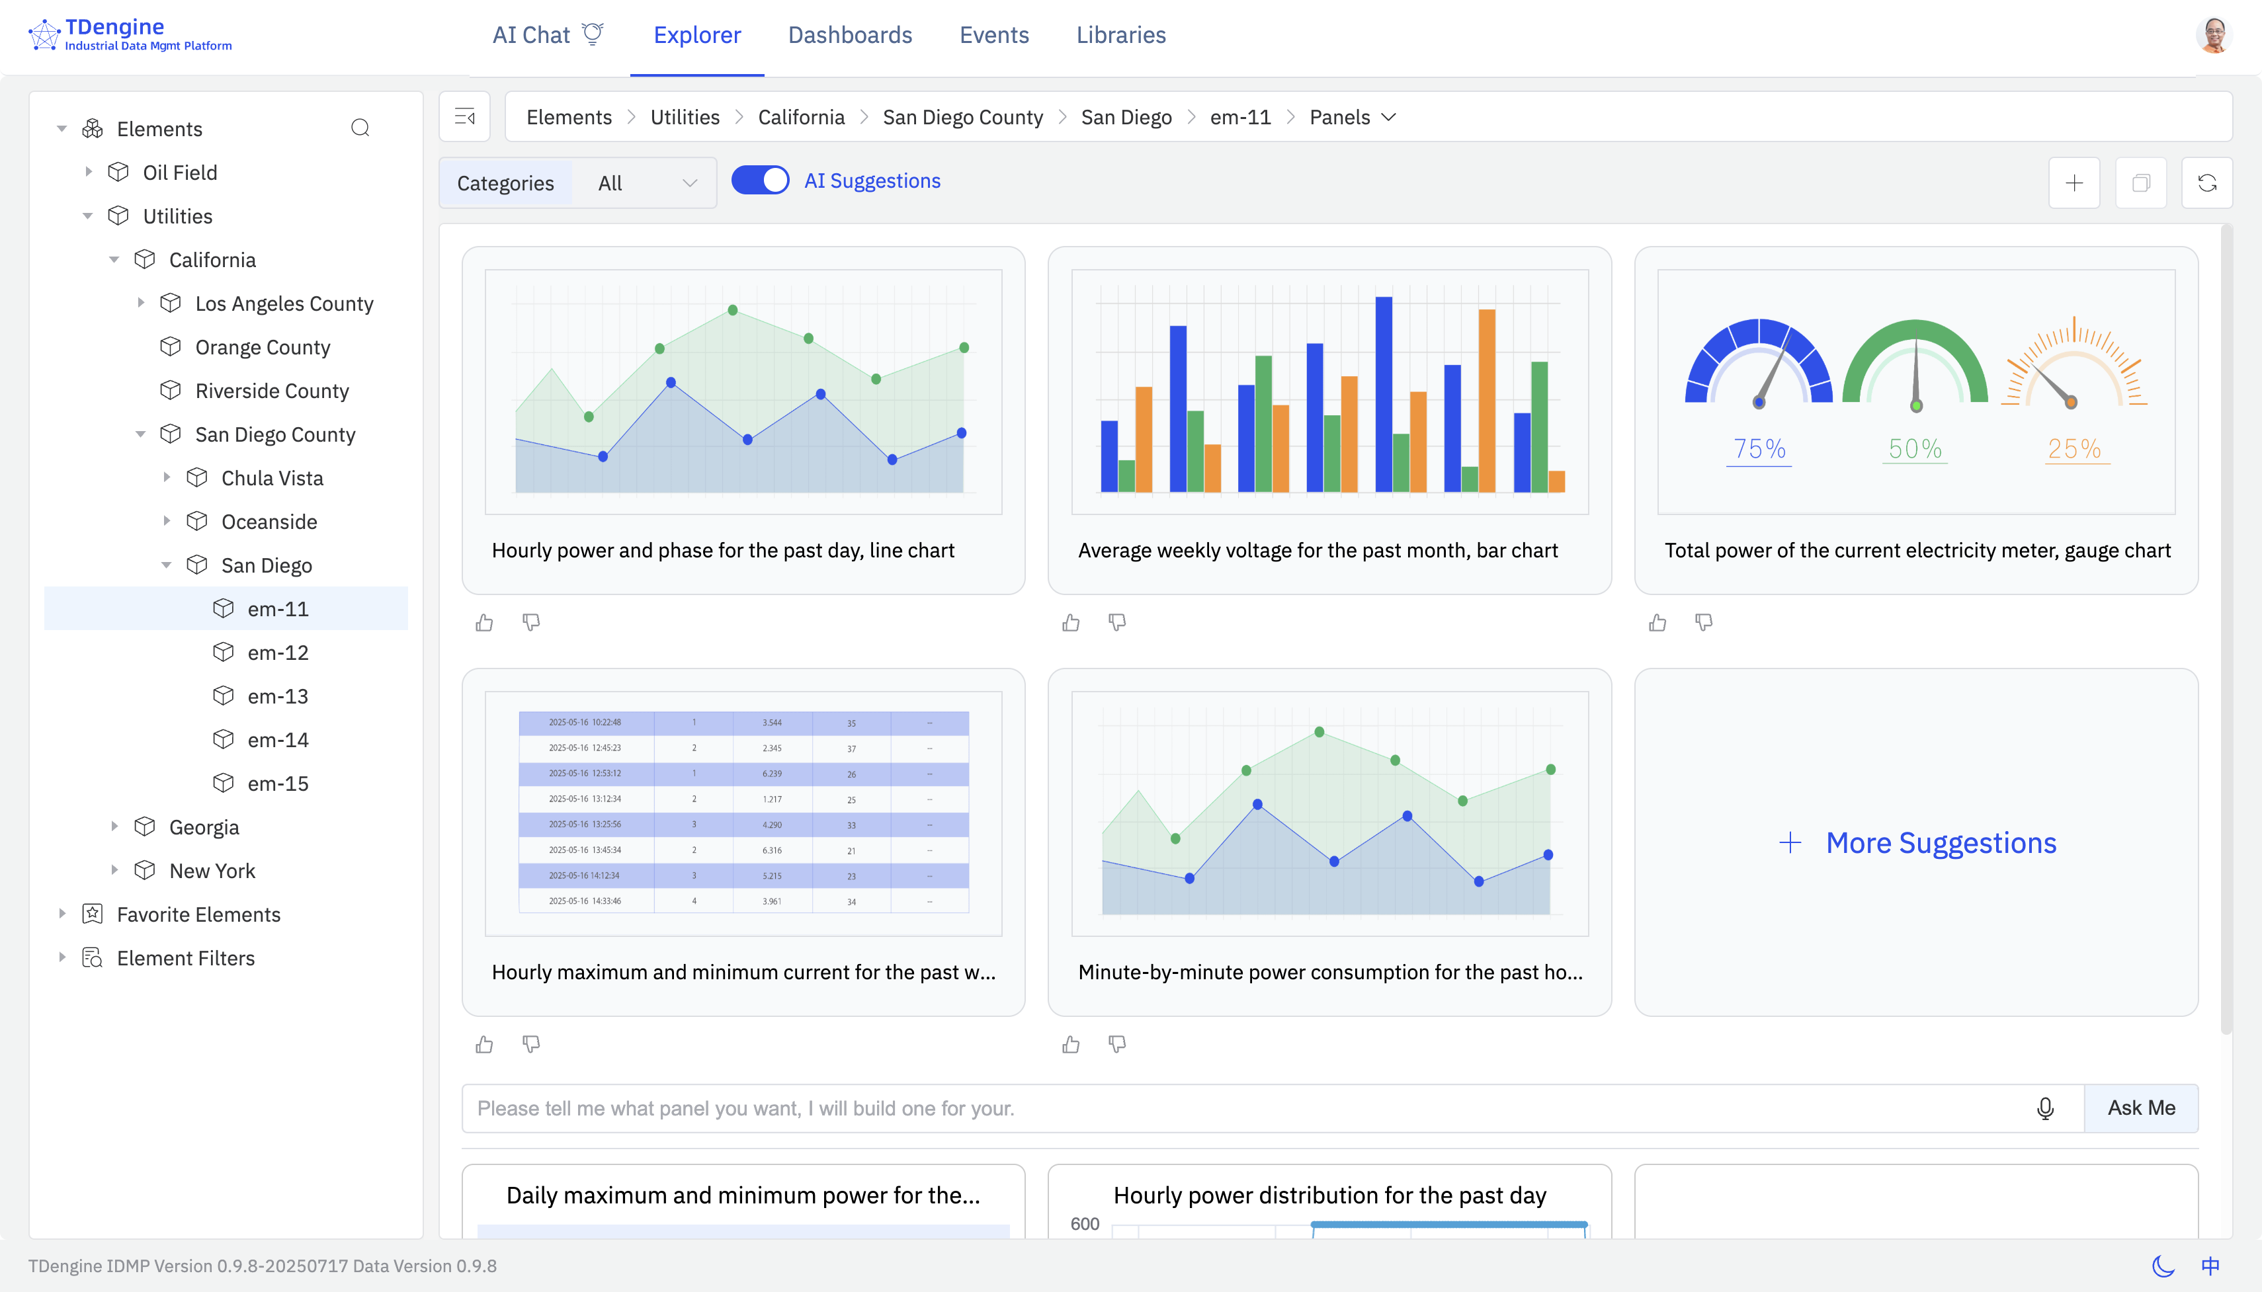Image resolution: width=2262 pixels, height=1292 pixels.
Task: Go to Utilities in the breadcrumb
Action: 685,117
